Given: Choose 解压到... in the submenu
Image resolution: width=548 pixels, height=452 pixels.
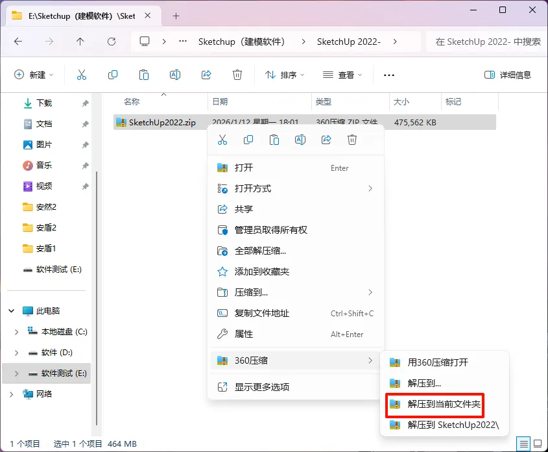Looking at the screenshot, I should click(x=444, y=383).
